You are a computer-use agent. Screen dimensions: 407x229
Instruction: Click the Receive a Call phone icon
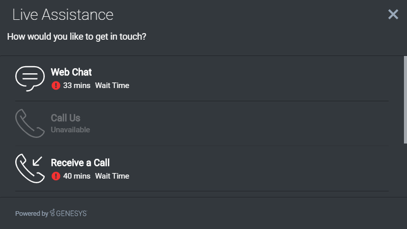30,168
